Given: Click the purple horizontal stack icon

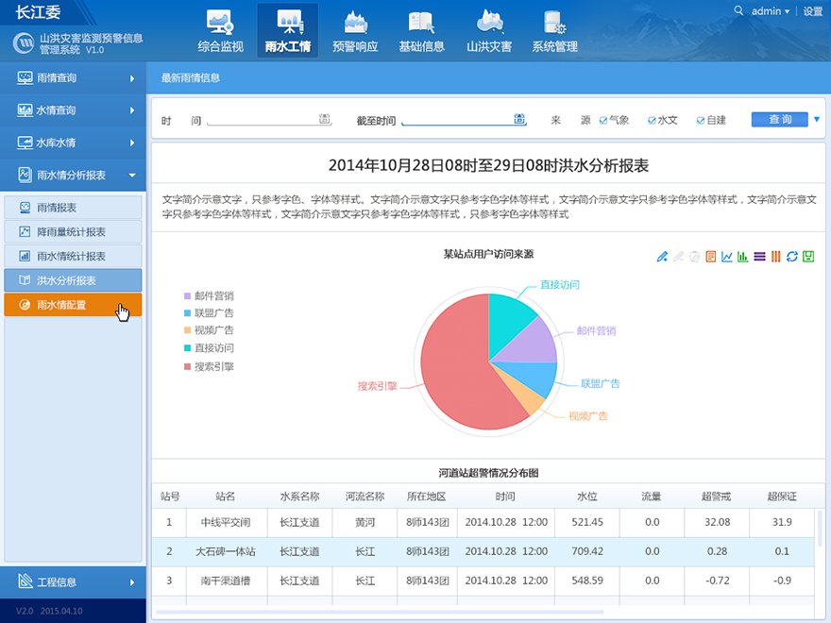Looking at the screenshot, I should (x=759, y=257).
